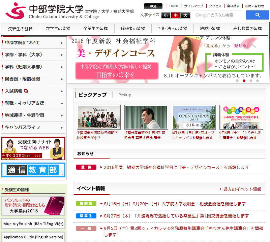Open the 大学案内2016 pamphlet banner
The width and height of the screenshot is (270, 242).
point(33,206)
